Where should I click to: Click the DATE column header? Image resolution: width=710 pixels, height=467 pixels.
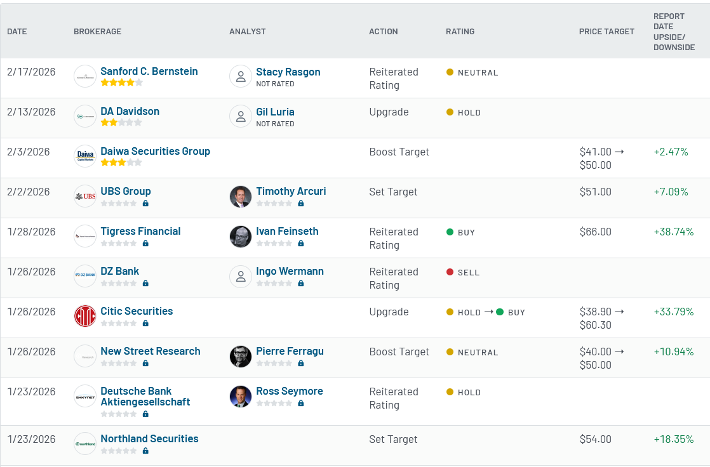click(x=17, y=32)
